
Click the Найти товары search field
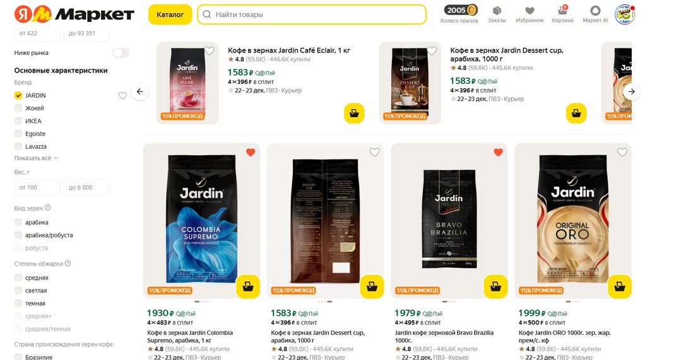click(x=312, y=15)
